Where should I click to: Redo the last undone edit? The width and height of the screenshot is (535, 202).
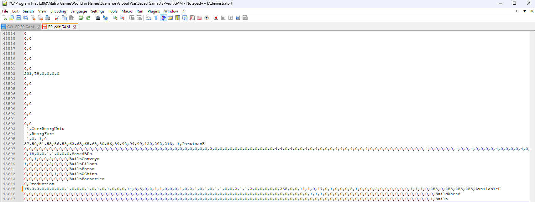[x=88, y=18]
